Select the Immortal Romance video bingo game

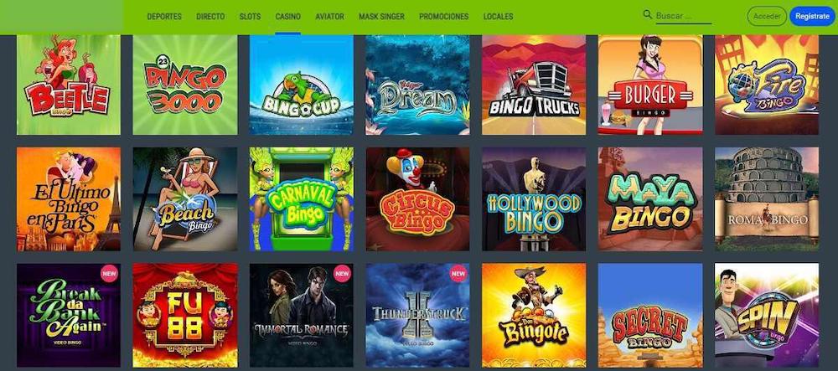302,315
